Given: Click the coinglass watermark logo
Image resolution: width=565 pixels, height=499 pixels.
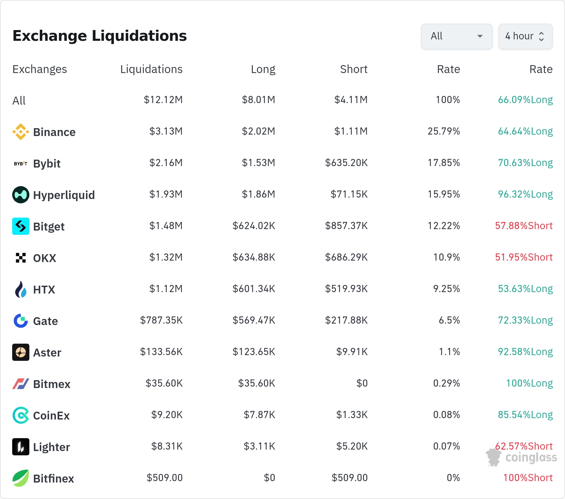Looking at the screenshot, I should coord(521,457).
